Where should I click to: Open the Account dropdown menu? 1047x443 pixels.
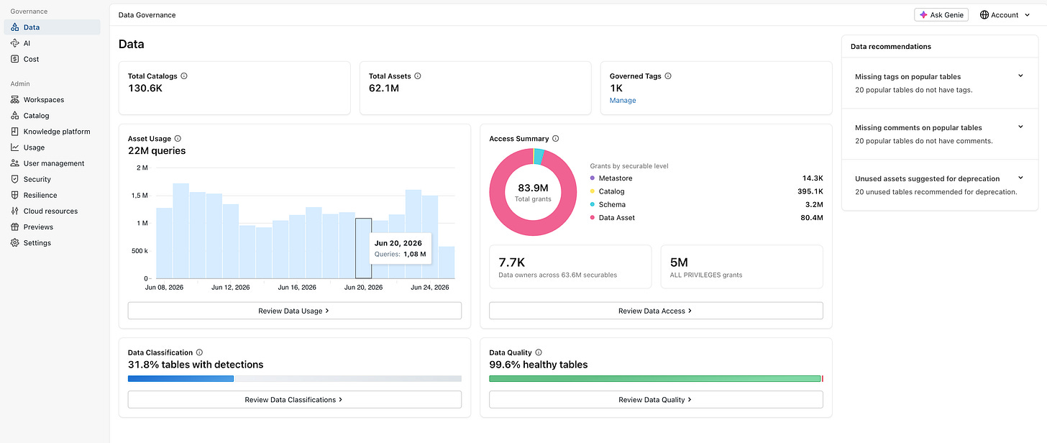(x=1005, y=14)
